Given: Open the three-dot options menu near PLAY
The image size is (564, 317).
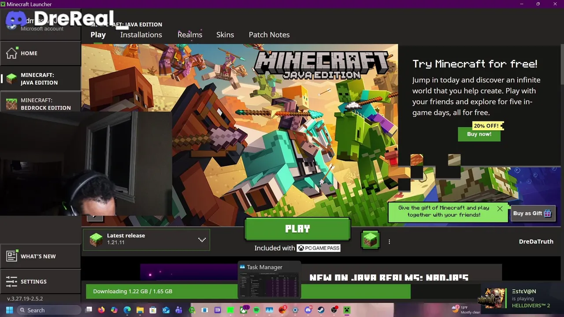Looking at the screenshot, I should coord(389,242).
